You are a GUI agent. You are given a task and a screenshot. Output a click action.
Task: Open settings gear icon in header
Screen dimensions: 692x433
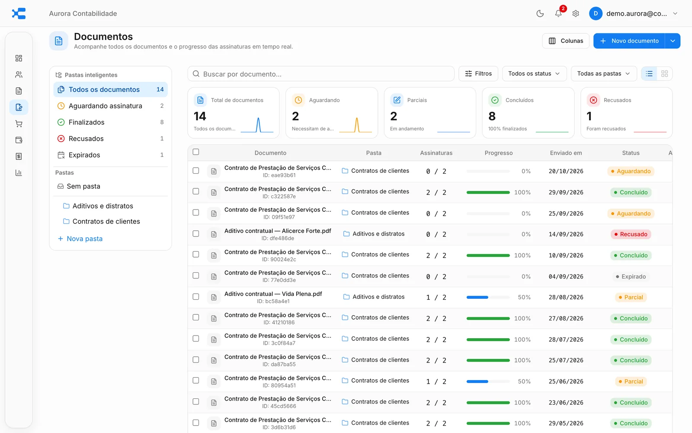click(x=576, y=13)
